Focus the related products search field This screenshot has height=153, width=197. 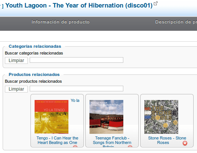(x=76, y=89)
